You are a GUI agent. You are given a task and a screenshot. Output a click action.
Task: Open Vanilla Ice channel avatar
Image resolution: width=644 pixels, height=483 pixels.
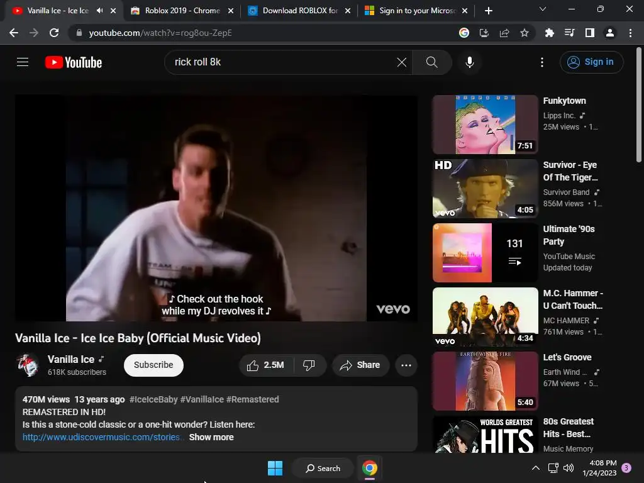(x=28, y=365)
